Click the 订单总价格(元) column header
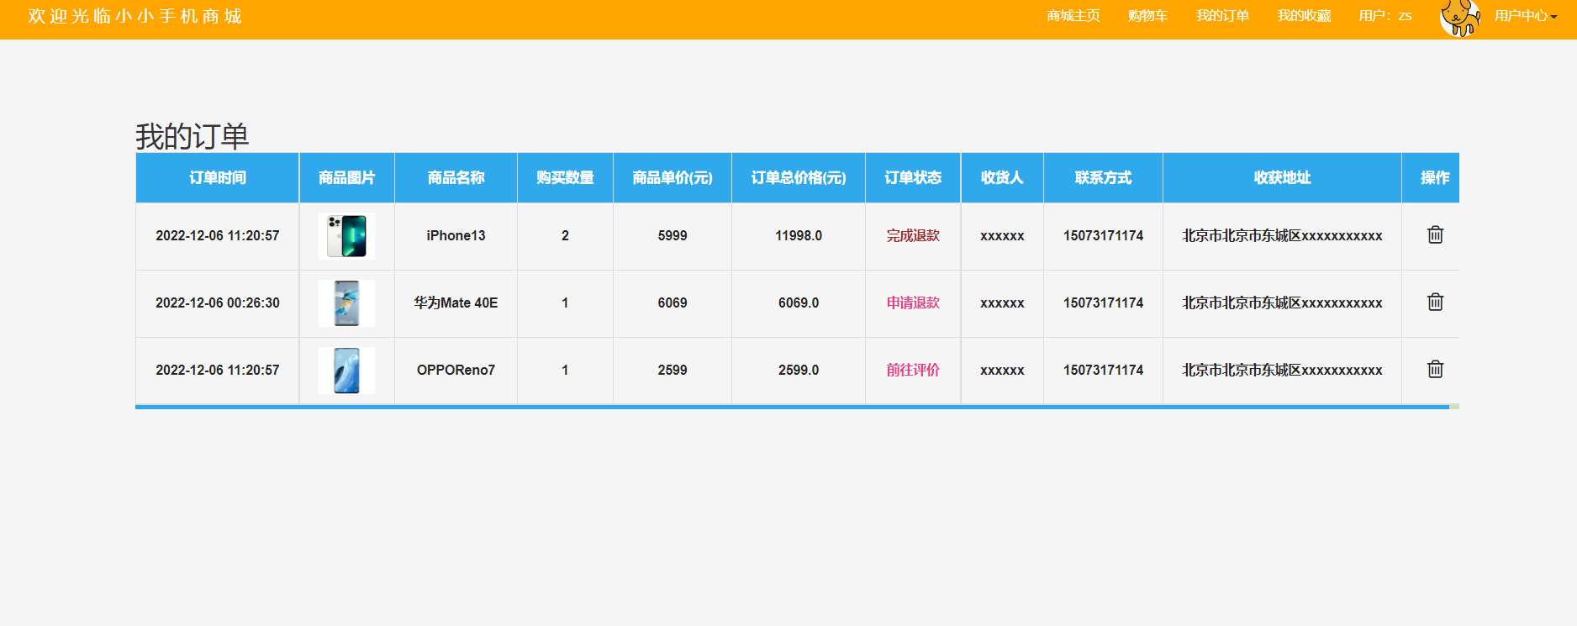Viewport: 1577px width, 626px height. point(799,177)
